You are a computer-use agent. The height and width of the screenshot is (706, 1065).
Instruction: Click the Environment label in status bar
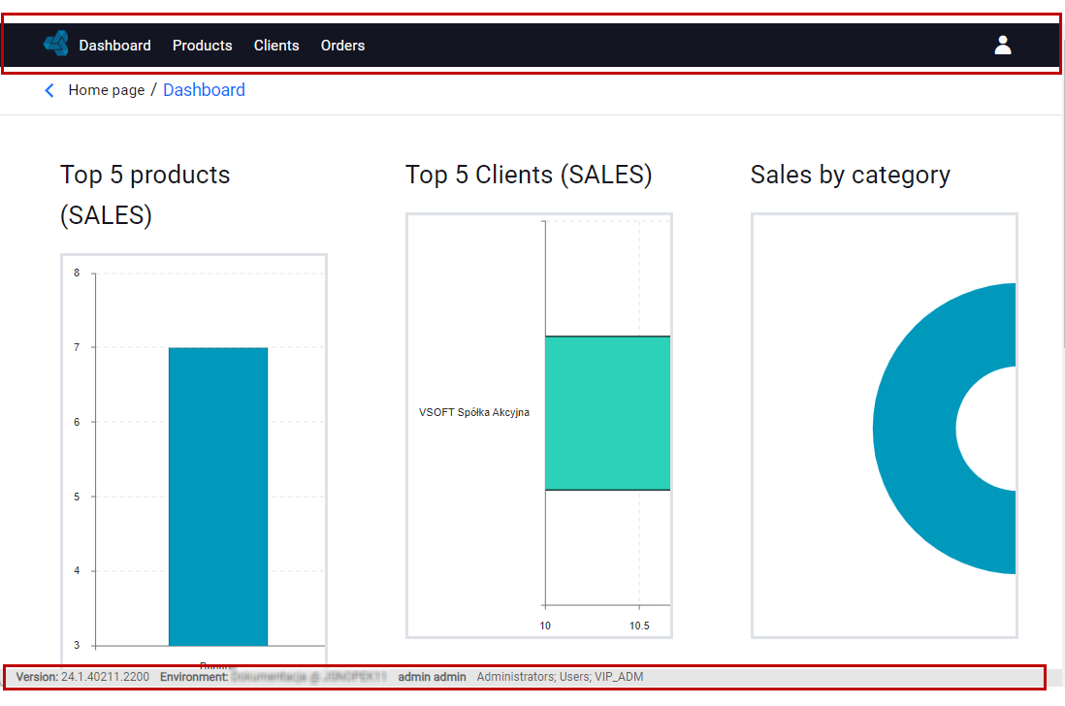(x=194, y=677)
